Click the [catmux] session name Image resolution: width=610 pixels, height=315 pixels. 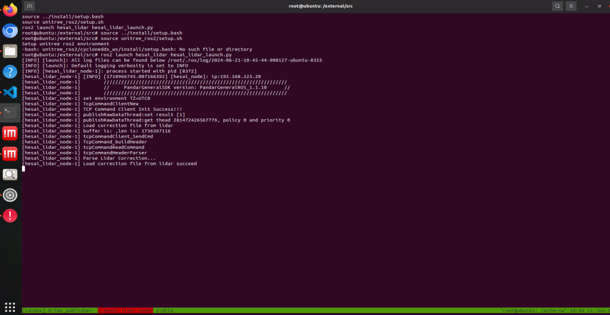(34, 310)
